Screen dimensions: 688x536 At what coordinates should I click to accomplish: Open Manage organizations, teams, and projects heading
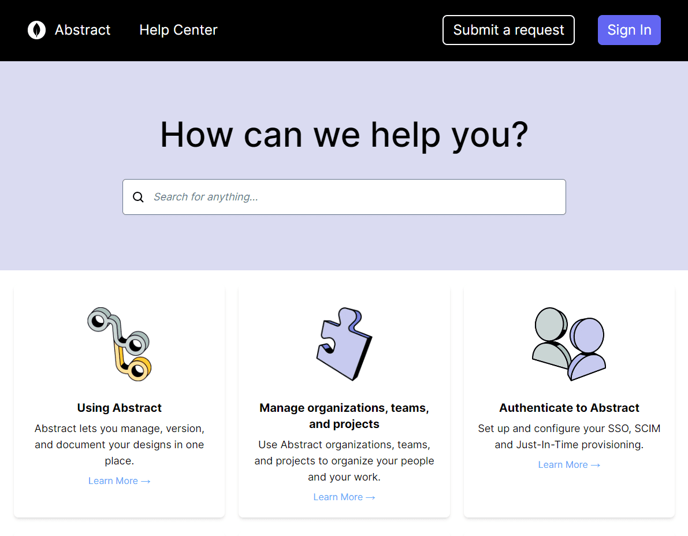pos(344,416)
